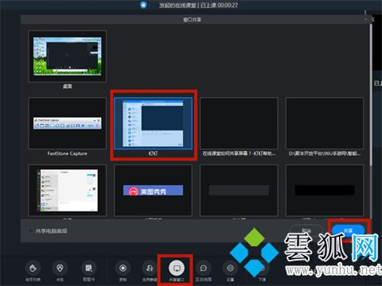Click the blue shield icon in title bar
Image resolution: width=382 pixels, height=286 pixels.
pyautogui.click(x=143, y=5)
